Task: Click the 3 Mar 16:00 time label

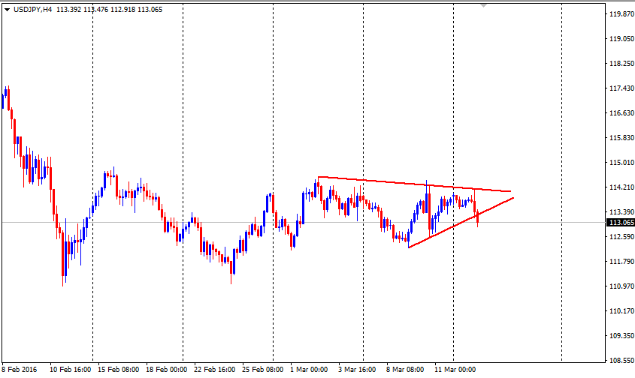Action: (x=357, y=370)
